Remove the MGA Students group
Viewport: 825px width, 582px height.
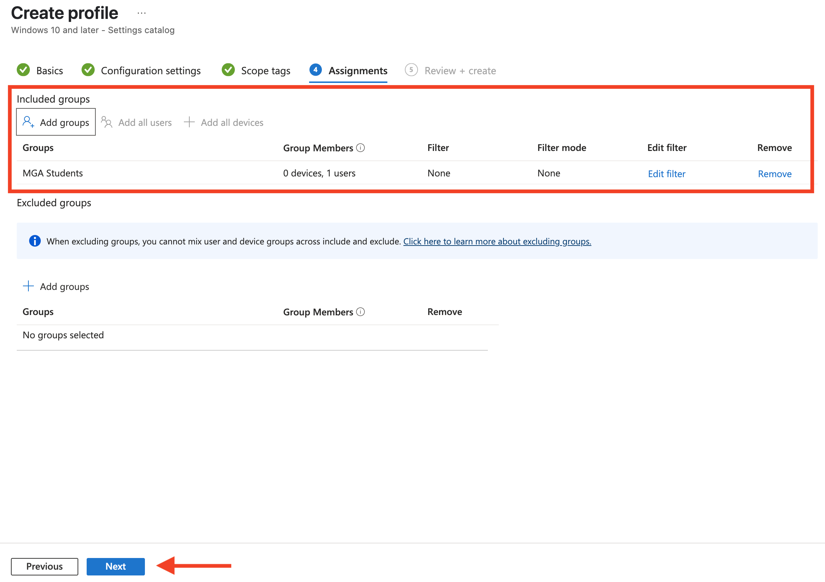pos(774,174)
